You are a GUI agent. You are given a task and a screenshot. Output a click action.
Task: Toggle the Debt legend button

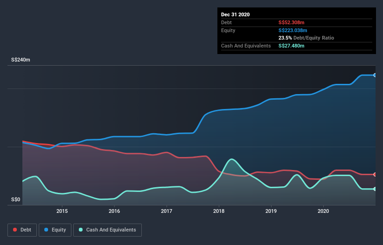tap(22, 230)
